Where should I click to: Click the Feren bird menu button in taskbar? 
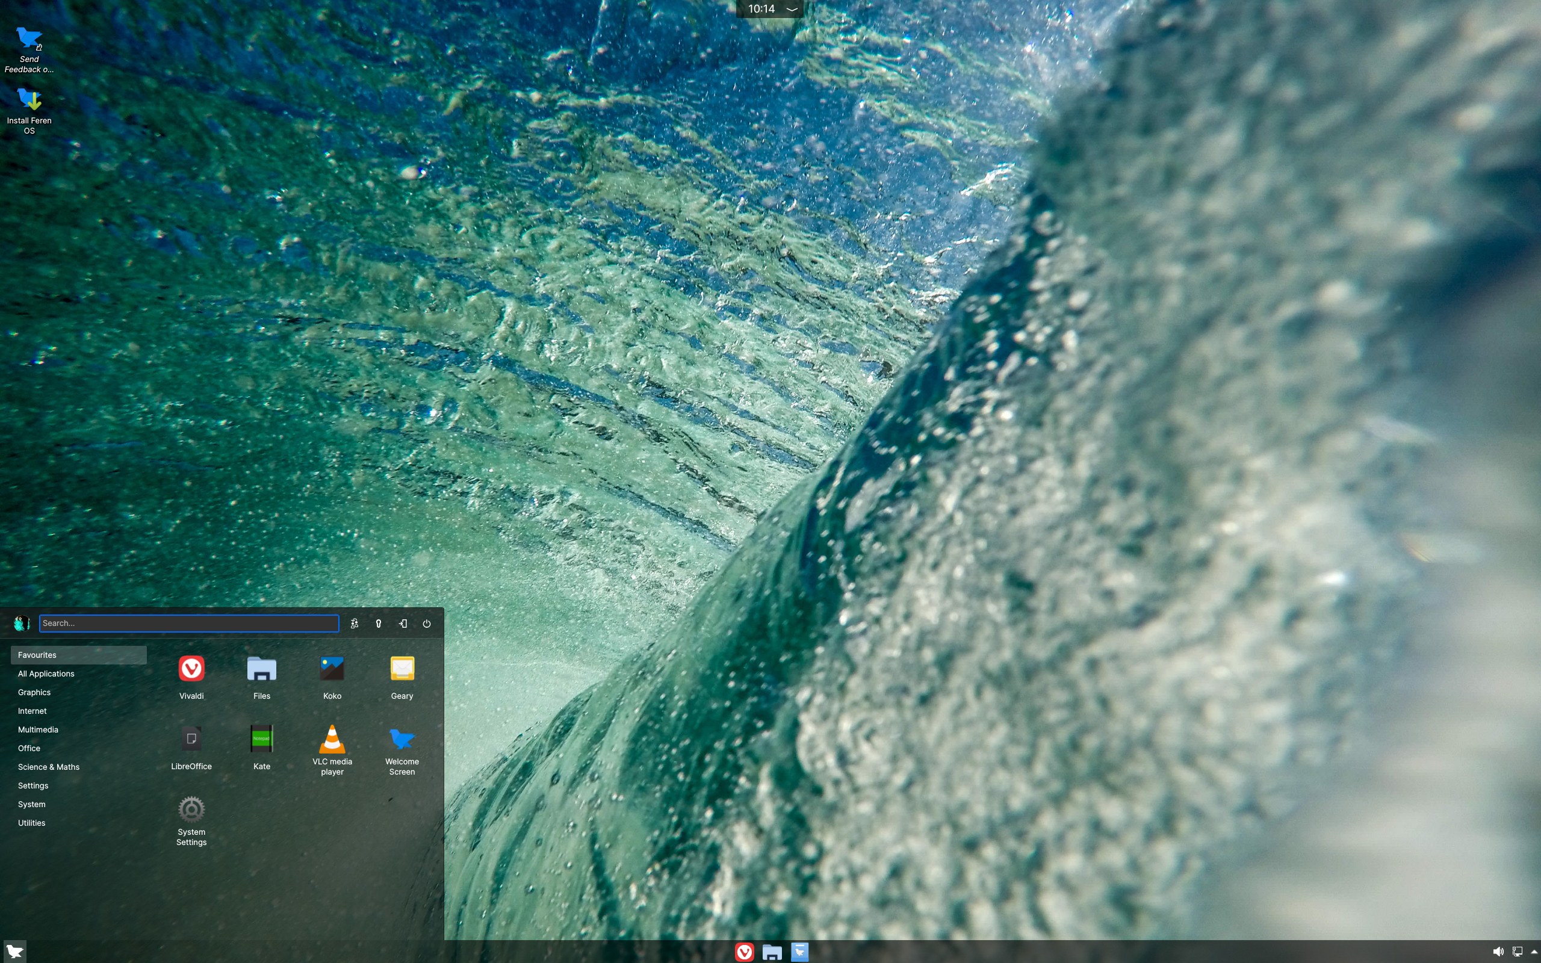pyautogui.click(x=14, y=952)
